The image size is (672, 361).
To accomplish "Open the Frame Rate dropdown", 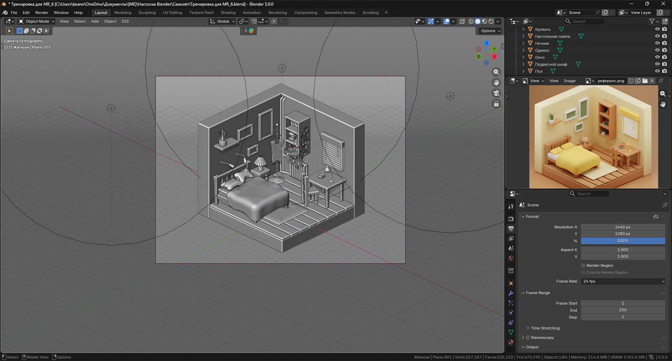I will click(623, 281).
